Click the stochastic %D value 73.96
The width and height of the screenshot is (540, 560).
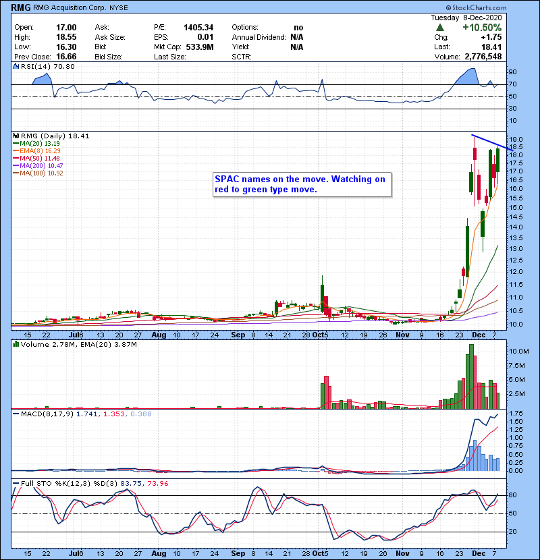tap(157, 484)
